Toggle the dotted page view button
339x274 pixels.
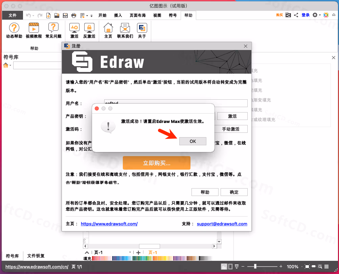(x=230, y=267)
